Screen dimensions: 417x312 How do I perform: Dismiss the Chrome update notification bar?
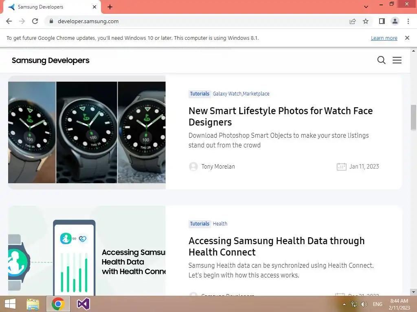[x=407, y=38]
